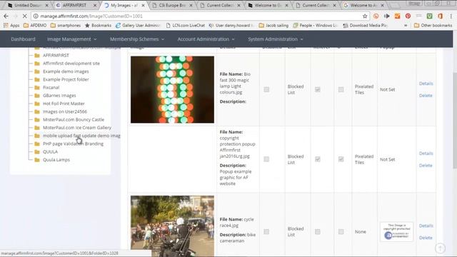Open the Download Media bookmark

pos(365,26)
